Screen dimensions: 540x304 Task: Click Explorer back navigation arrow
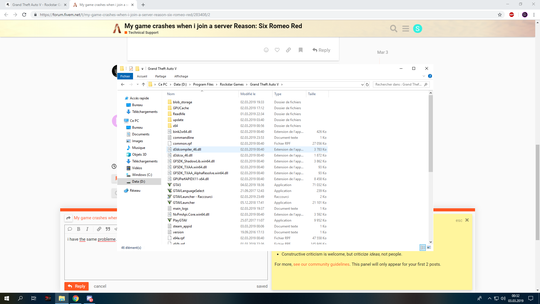123,84
